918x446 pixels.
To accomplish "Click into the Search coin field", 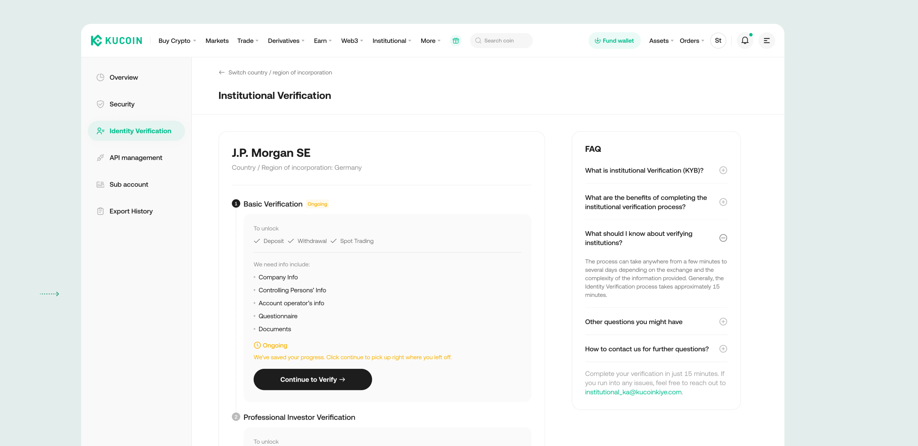I will click(x=501, y=41).
